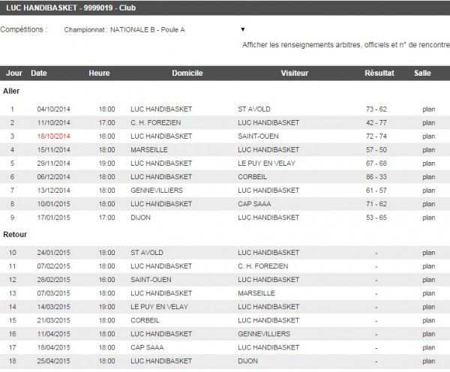Screen dimensions: 450x372
Task: Click date 04/10/2014 in first row
Action: point(53,109)
